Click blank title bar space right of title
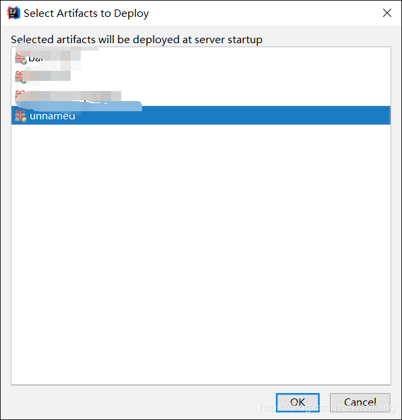Screen dimensions: 402x420 point(265,13)
